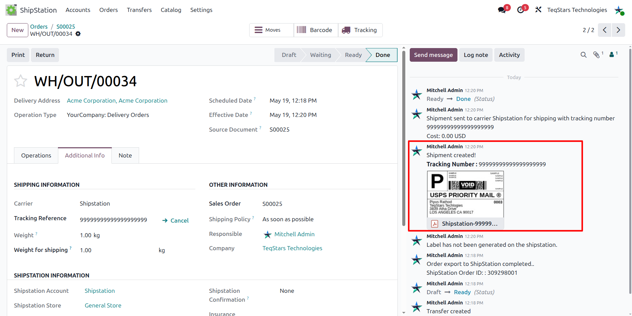Select the Done status stage

click(x=382, y=55)
